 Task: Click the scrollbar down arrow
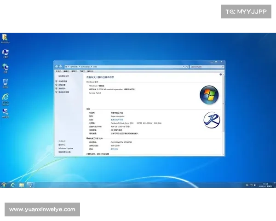(224, 155)
